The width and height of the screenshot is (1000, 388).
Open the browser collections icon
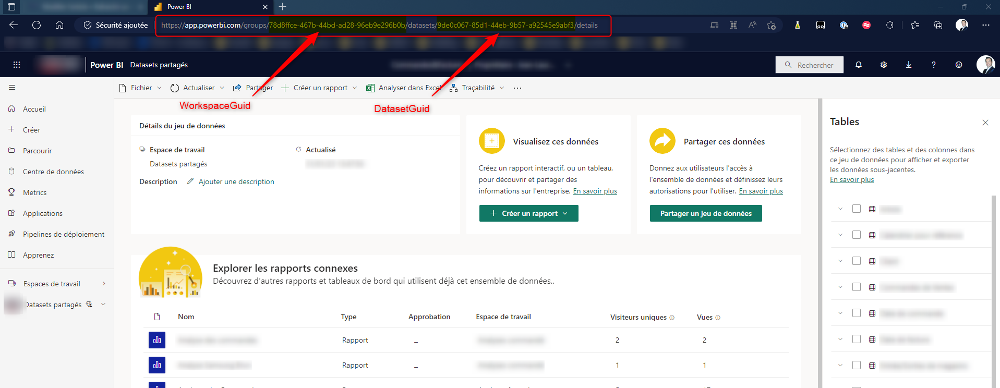coord(938,25)
